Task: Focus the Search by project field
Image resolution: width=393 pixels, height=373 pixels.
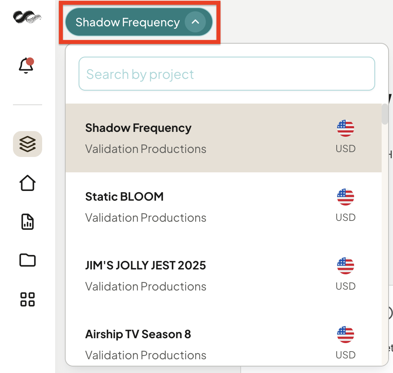Action: tap(226, 74)
